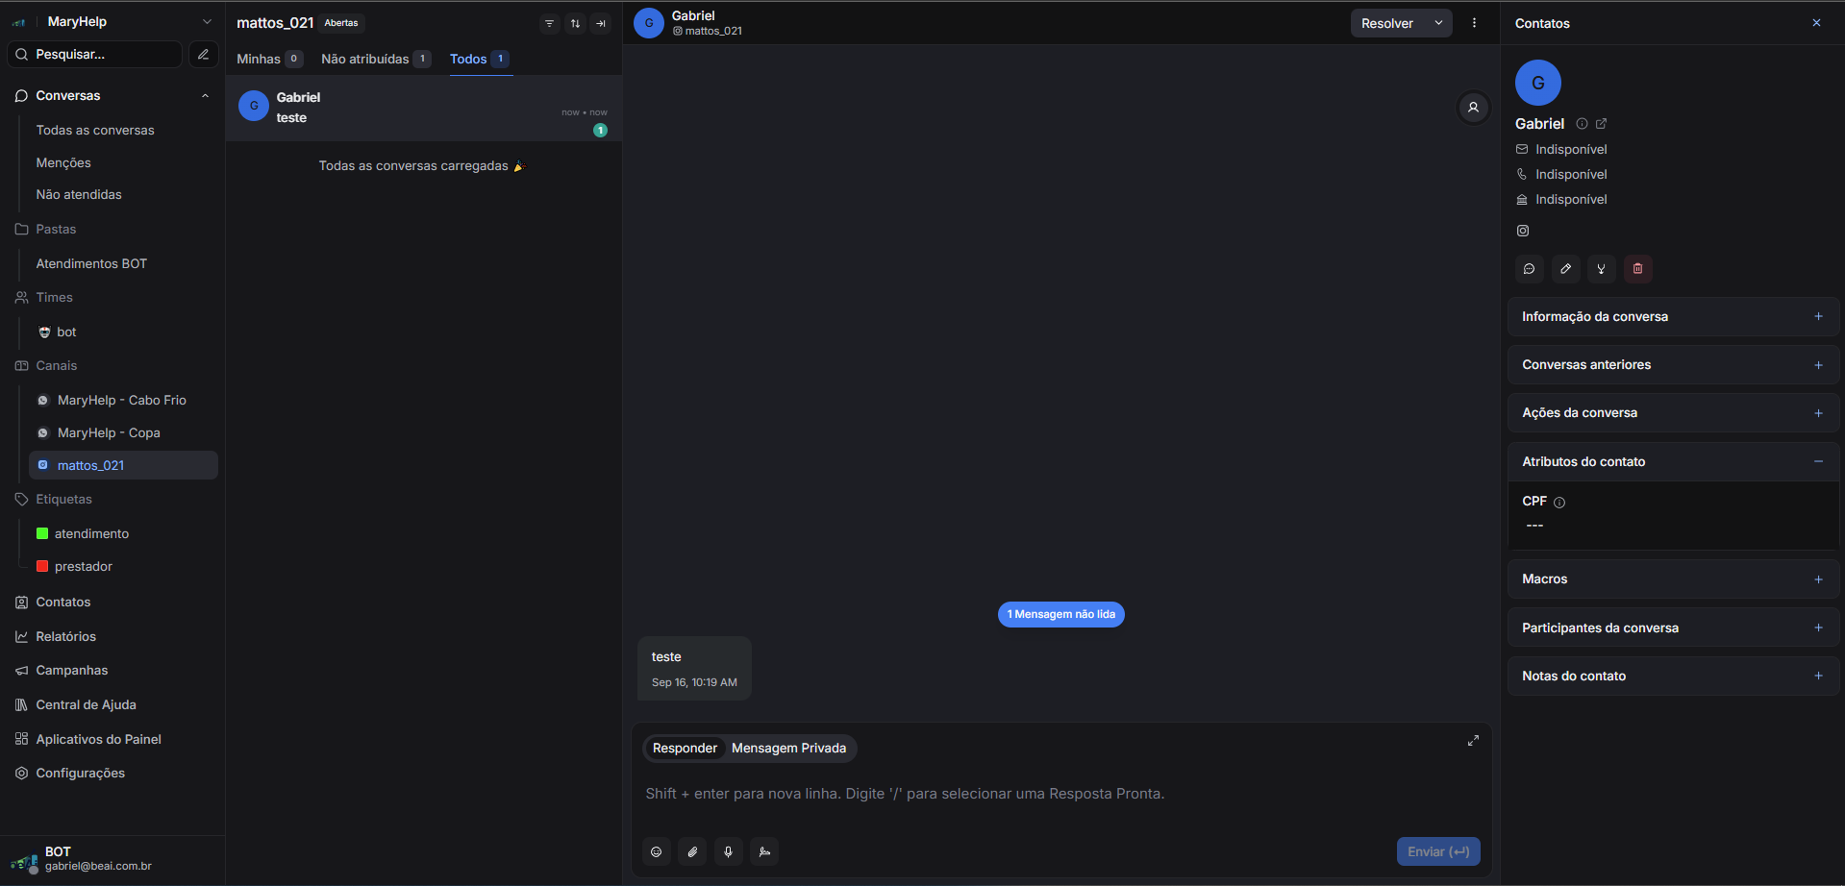1845x886 pixels.
Task: Attach a file with paperclip icon
Action: [x=692, y=851]
